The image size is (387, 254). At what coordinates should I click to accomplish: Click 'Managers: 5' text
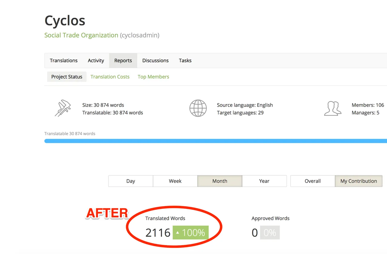point(365,112)
